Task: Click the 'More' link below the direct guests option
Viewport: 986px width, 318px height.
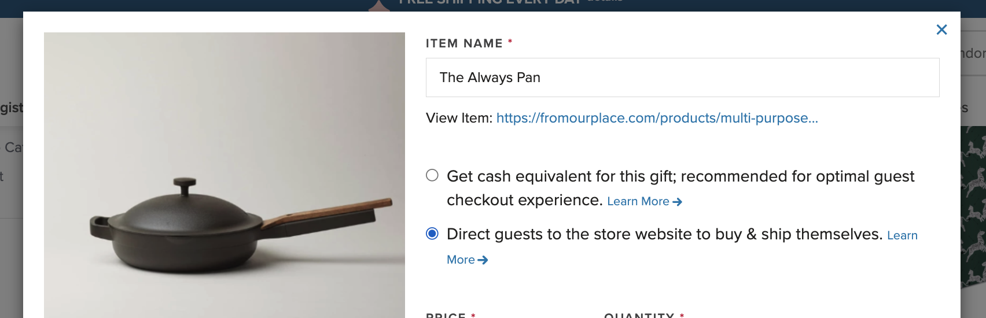Action: click(461, 260)
